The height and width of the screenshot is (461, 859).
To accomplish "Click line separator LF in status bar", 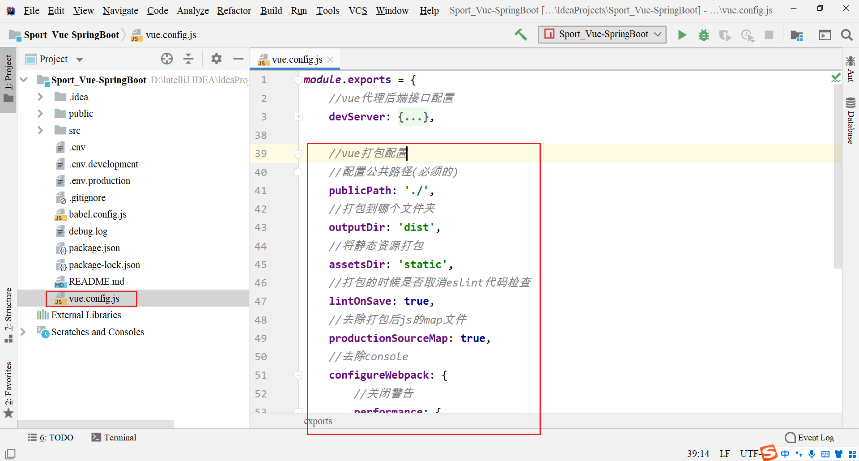I will click(x=725, y=453).
